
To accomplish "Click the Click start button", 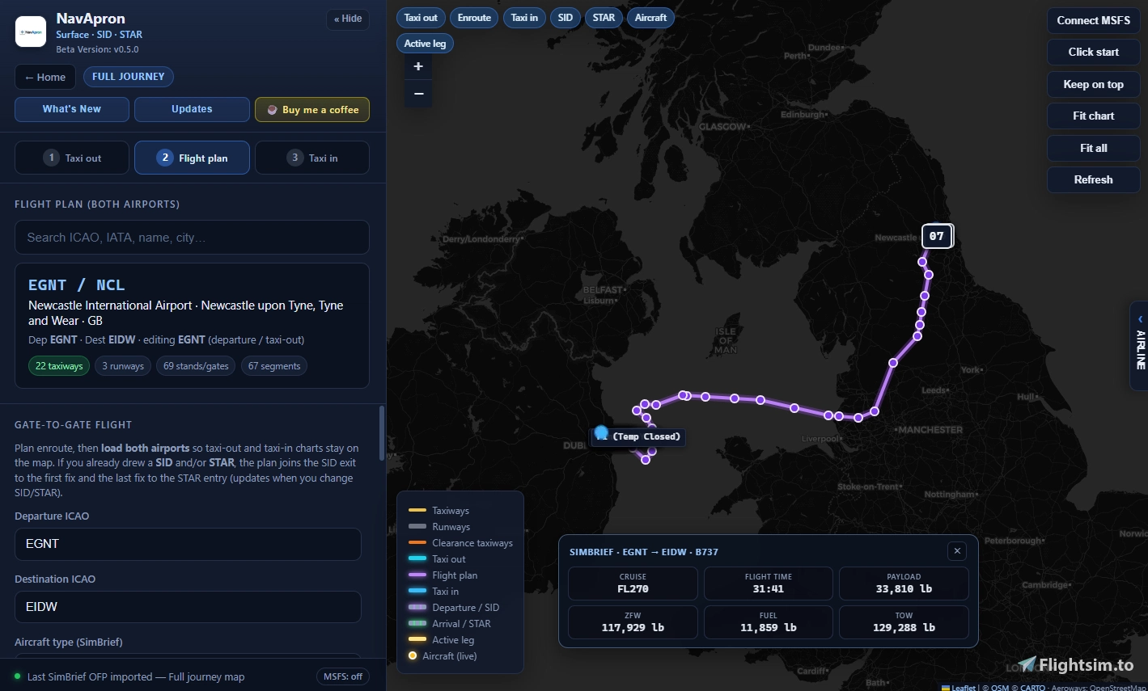I will pos(1093,52).
